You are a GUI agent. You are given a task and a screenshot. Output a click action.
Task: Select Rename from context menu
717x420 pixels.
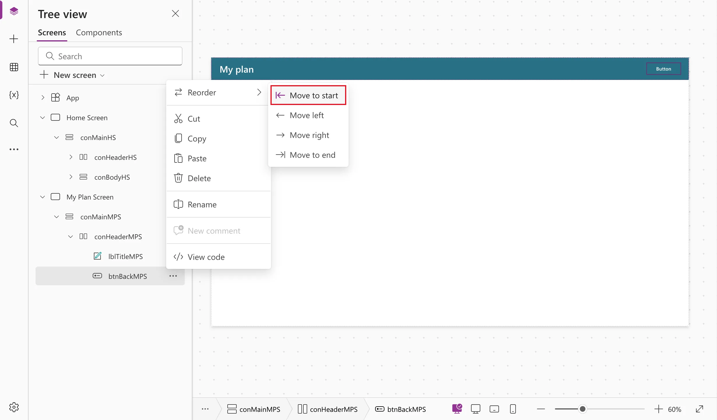tap(218, 204)
